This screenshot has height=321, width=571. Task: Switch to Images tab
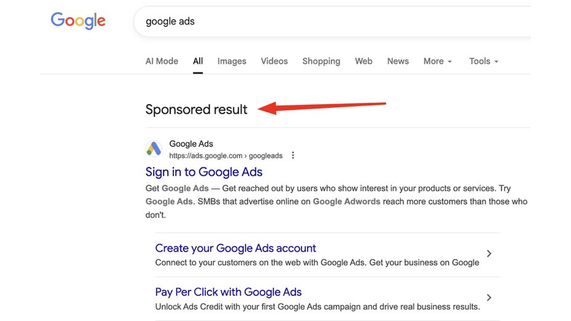pos(232,61)
